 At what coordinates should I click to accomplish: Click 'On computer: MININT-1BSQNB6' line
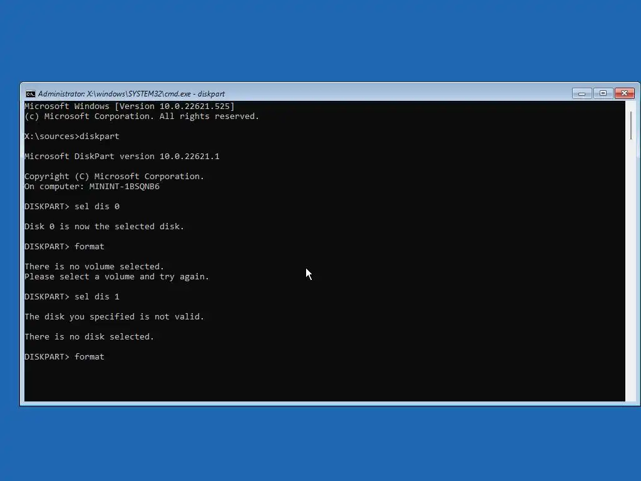pos(92,187)
